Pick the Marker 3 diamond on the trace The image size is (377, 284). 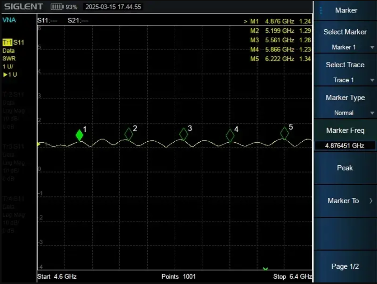tap(184, 134)
